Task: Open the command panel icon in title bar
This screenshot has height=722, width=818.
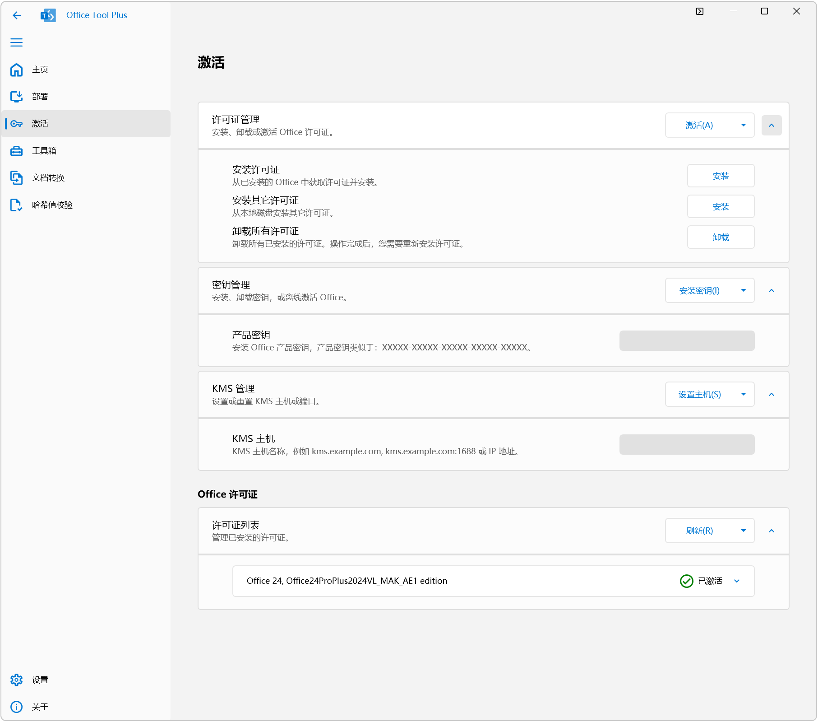Action: [700, 11]
